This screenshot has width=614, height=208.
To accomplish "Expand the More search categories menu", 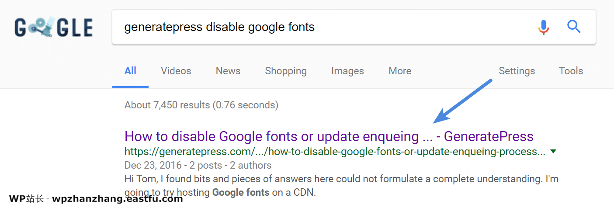I will click(x=400, y=71).
